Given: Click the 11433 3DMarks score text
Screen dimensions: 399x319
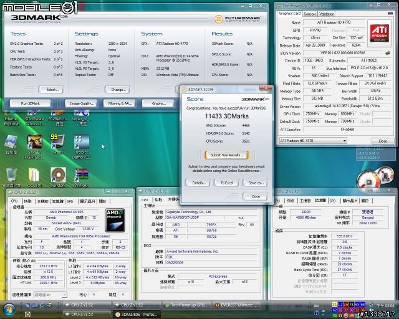Looking at the screenshot, I should [226, 117].
